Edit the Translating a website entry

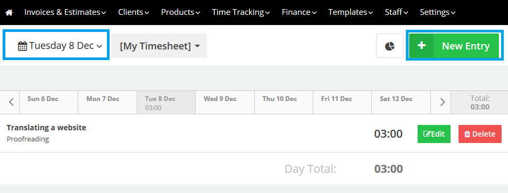point(434,134)
